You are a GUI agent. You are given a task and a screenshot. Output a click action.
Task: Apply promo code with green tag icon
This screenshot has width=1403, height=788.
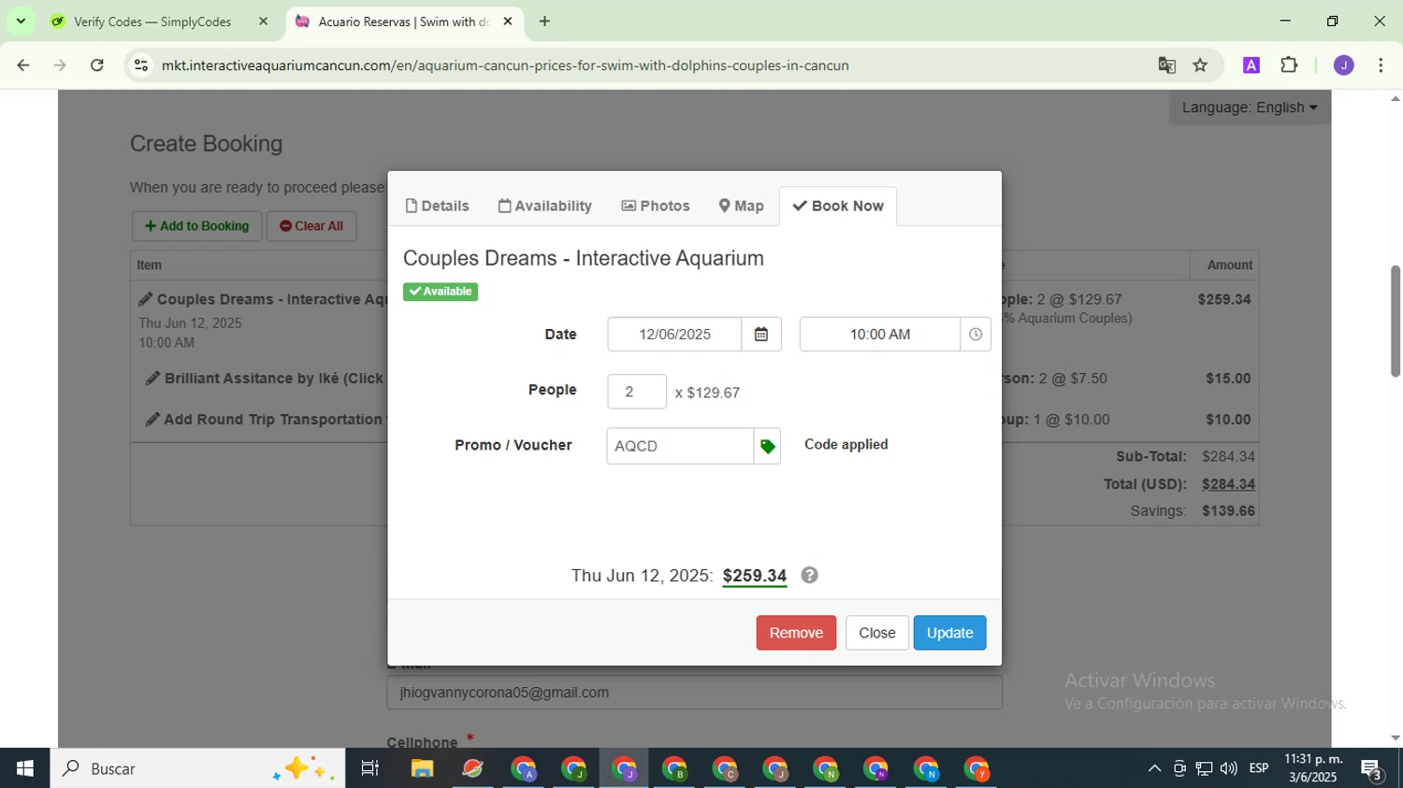click(x=767, y=447)
